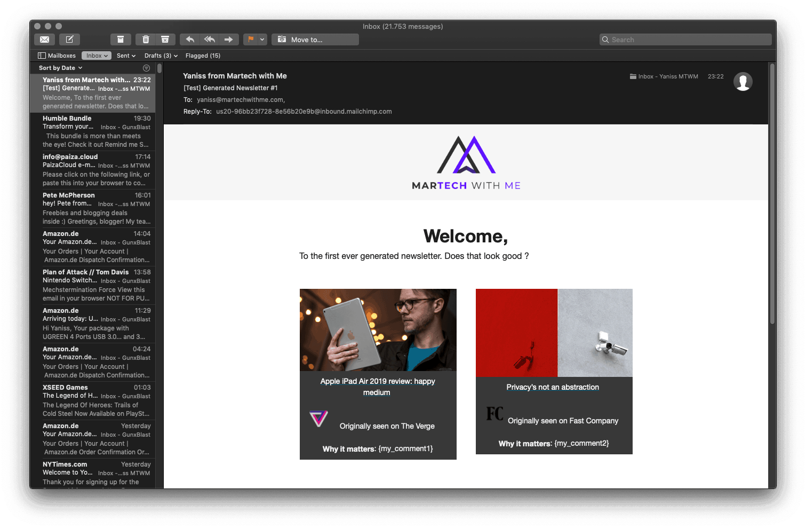Open the Pete McPherson email
Image resolution: width=806 pixels, height=528 pixels.
click(x=93, y=208)
